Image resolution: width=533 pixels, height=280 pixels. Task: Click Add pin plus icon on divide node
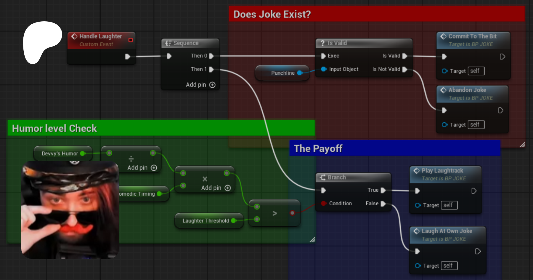tap(154, 168)
